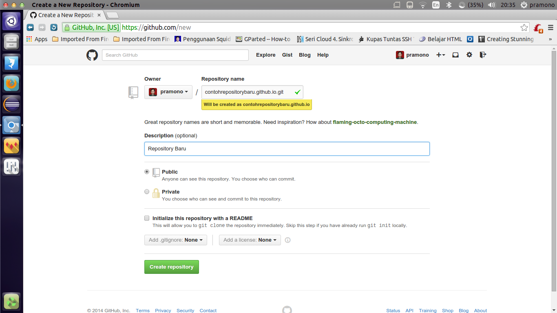Open the Belajar HTML bookmark
This screenshot has height=313, width=557.
pyautogui.click(x=441, y=39)
